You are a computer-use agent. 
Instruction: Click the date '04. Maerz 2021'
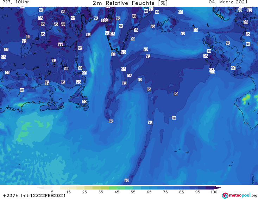tap(228, 2)
